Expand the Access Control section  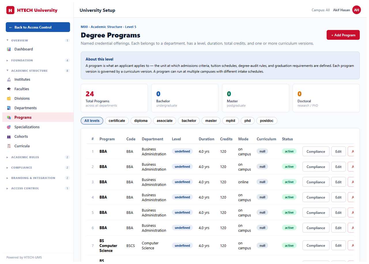coord(38,188)
